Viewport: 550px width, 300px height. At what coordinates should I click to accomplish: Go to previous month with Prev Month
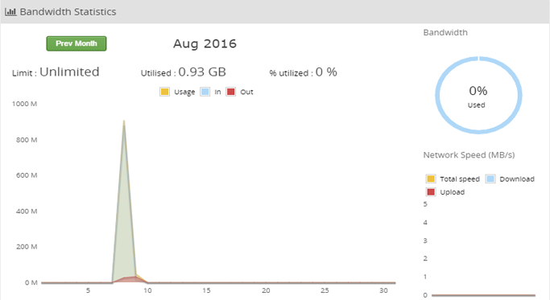coord(77,43)
